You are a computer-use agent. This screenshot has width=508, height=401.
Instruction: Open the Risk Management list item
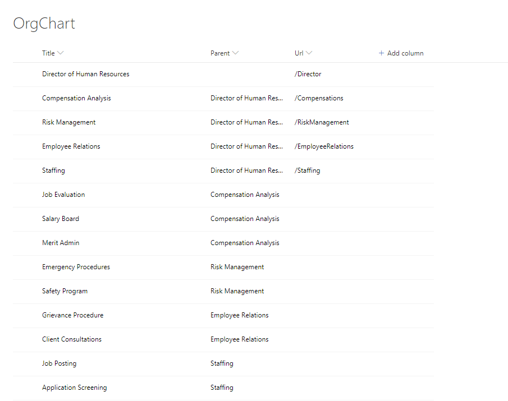pyautogui.click(x=68, y=122)
